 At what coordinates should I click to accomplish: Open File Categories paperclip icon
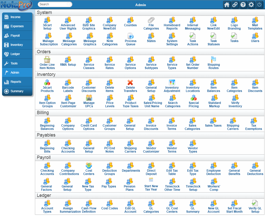(151, 20)
